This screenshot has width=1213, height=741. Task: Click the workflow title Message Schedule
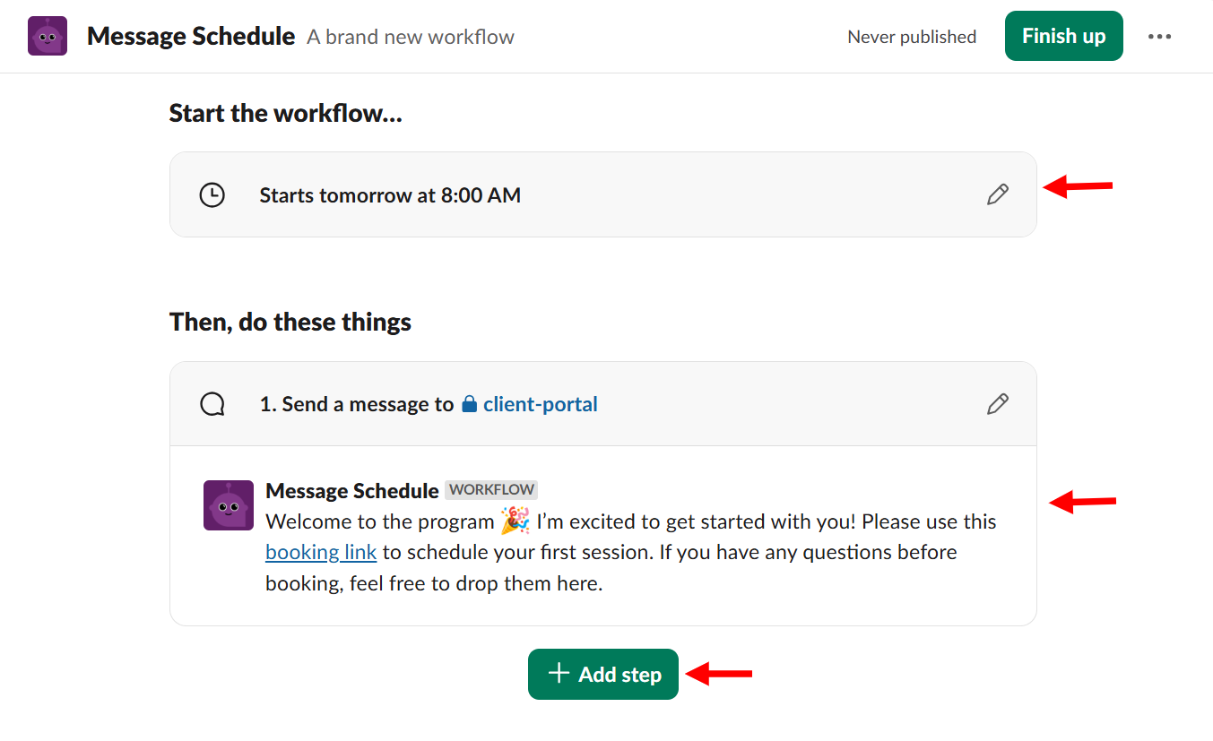pyautogui.click(x=190, y=36)
